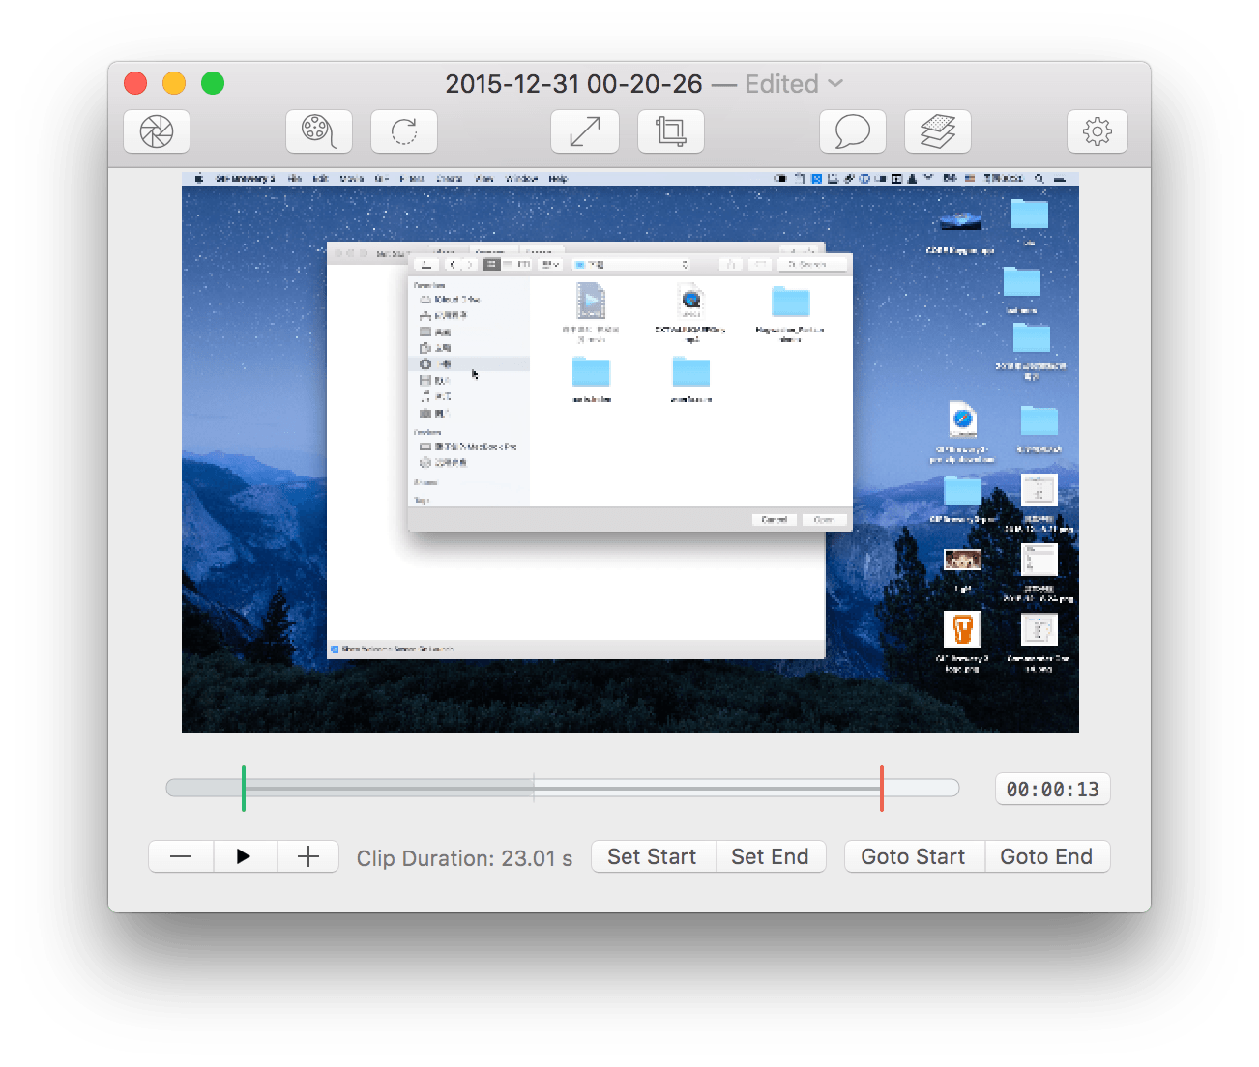Click the circular arrow loop icon

[404, 131]
